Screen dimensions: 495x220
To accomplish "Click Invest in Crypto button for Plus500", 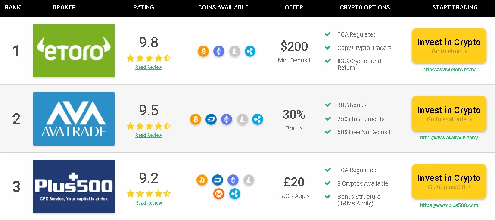I will (x=449, y=182).
